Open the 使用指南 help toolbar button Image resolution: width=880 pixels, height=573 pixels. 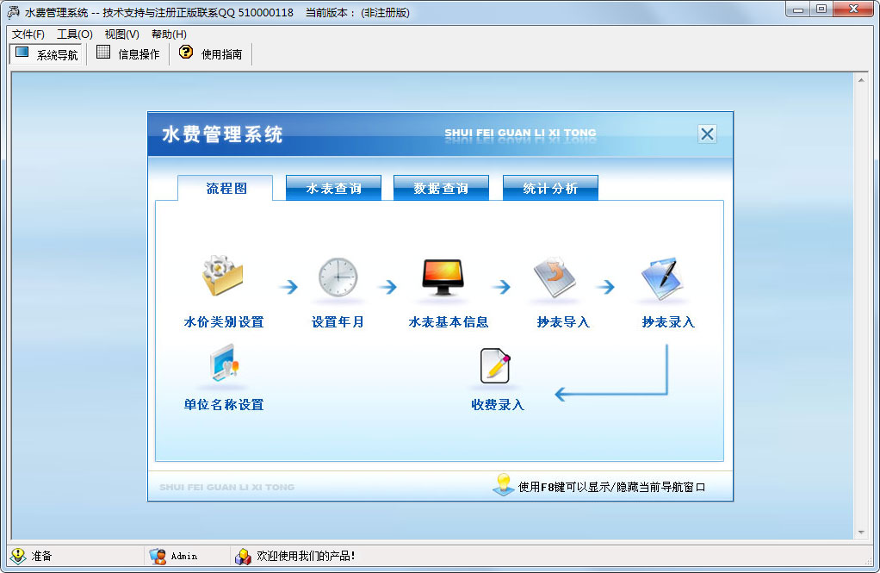211,54
